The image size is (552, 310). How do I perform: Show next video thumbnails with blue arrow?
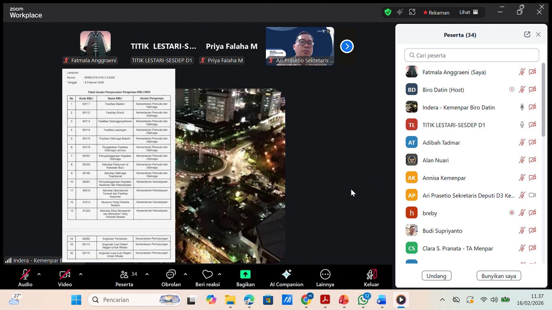point(347,46)
